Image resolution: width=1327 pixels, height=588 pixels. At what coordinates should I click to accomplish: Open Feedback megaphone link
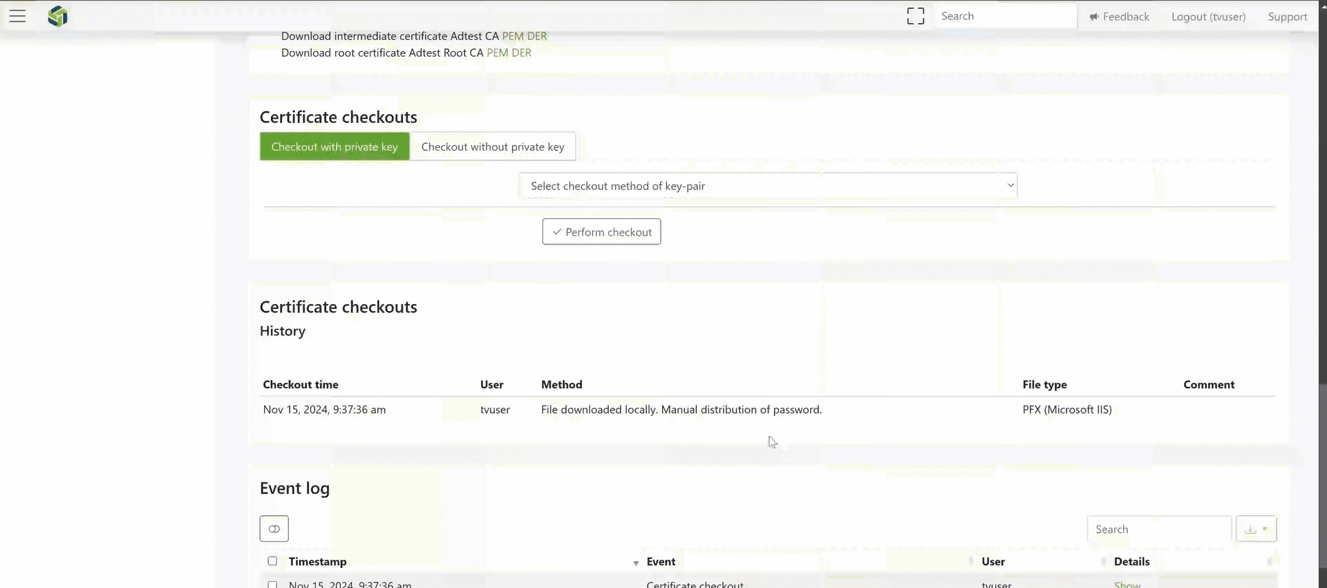pyautogui.click(x=1119, y=17)
